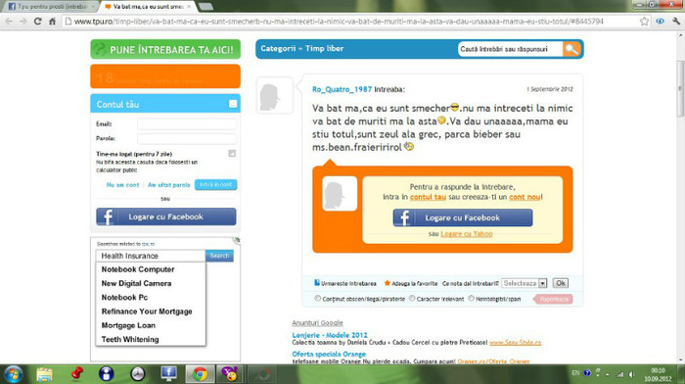Viewport: 685px width, 384px height.
Task: Open the contul tau link
Action: [428, 197]
